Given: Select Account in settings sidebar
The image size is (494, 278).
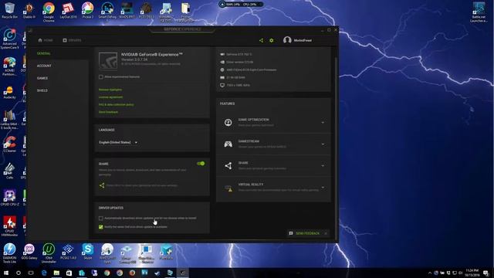Looking at the screenshot, I should point(44,66).
